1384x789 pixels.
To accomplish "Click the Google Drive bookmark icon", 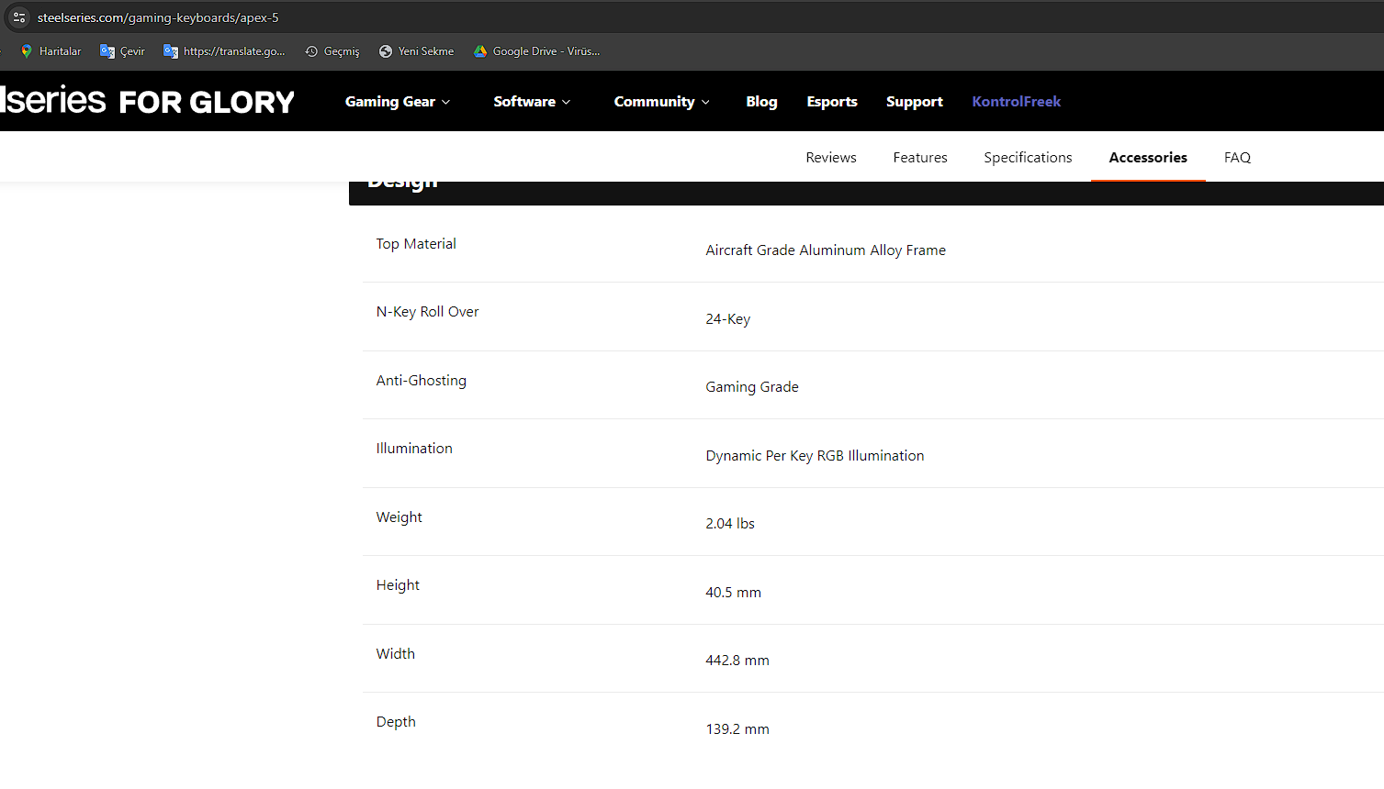I will (x=480, y=51).
